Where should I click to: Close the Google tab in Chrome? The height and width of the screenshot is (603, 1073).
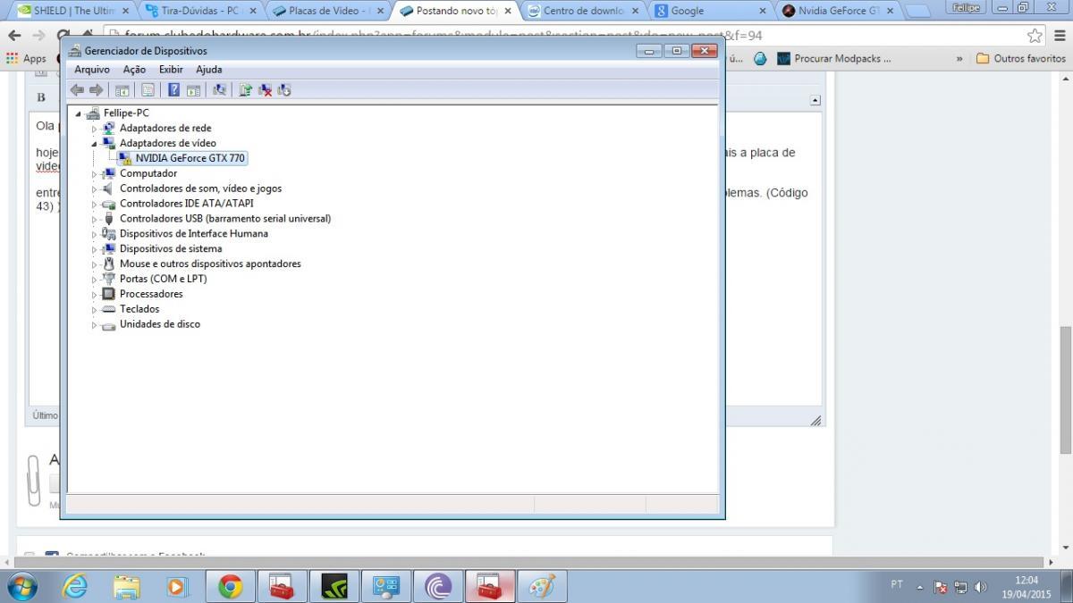pos(763,11)
